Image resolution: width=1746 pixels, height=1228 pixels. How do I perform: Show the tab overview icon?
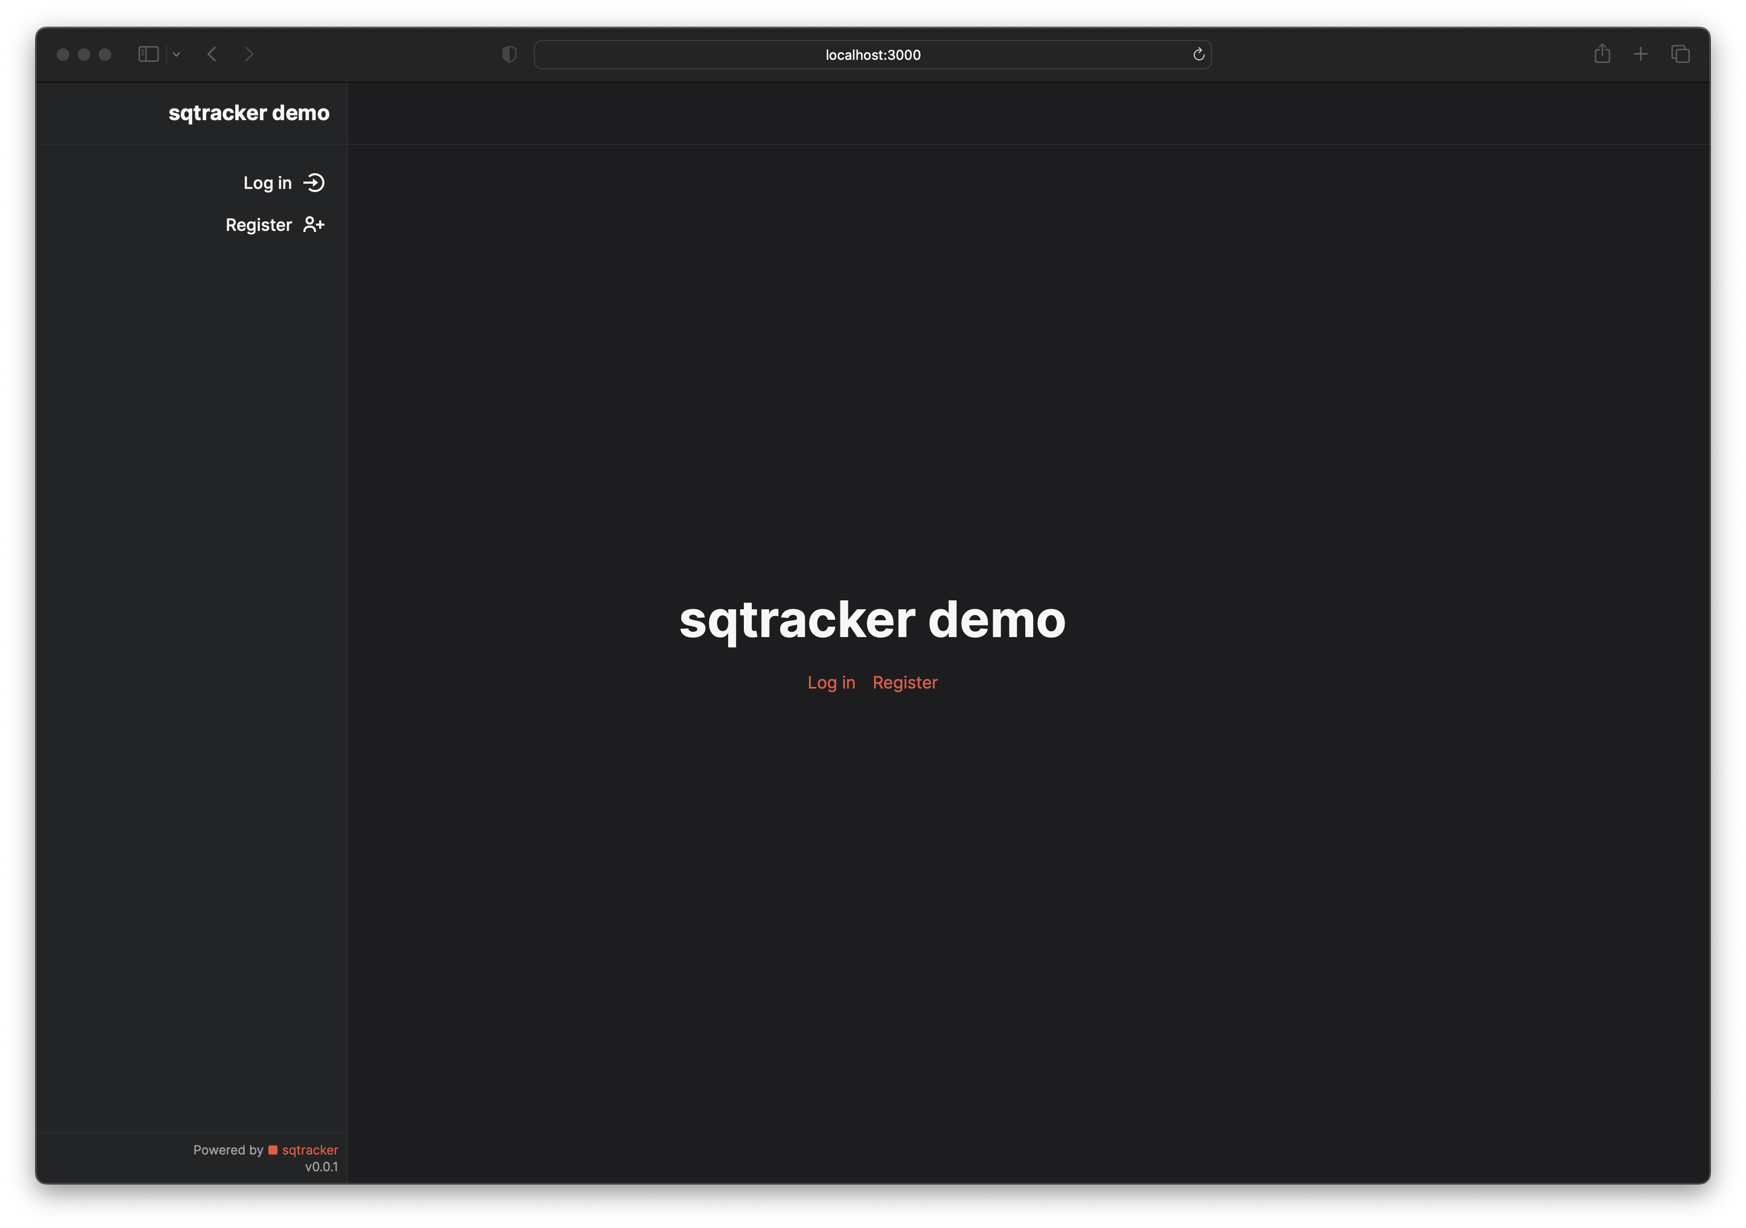[1680, 54]
